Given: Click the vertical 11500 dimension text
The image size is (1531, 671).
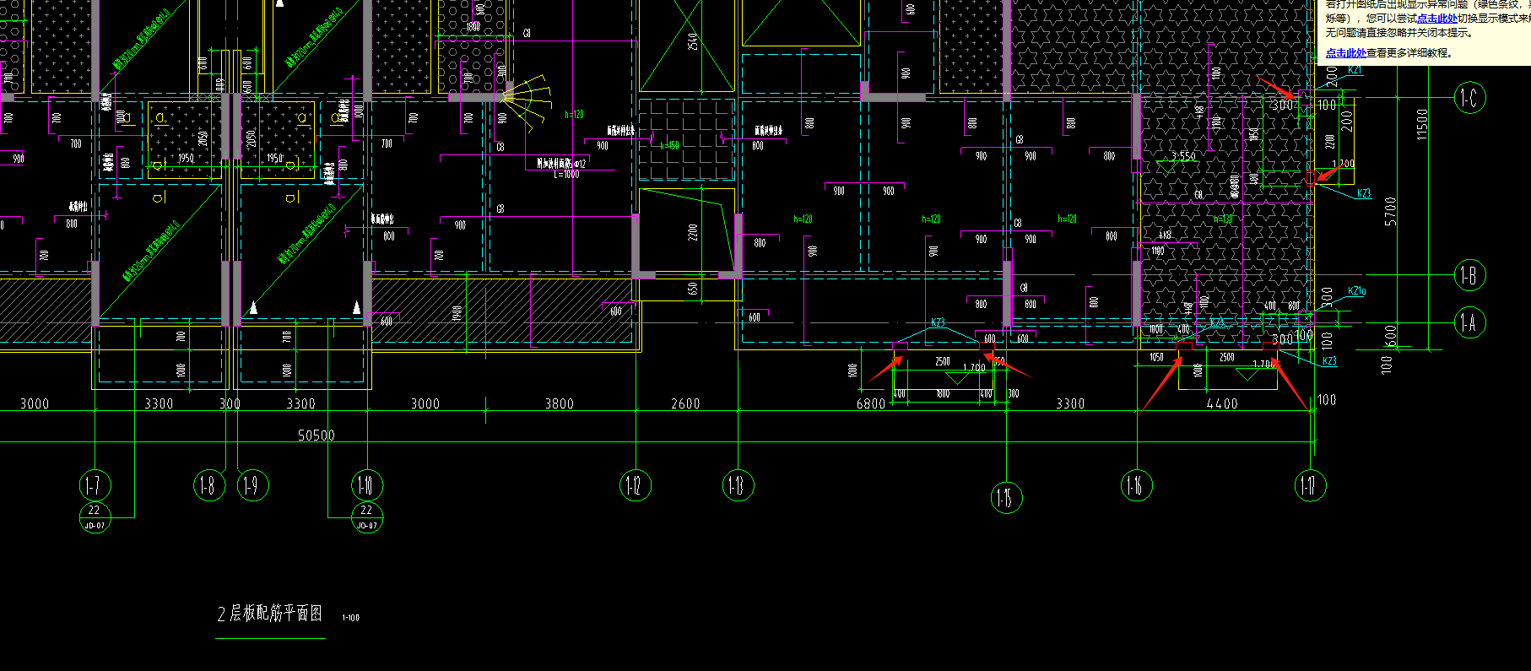Looking at the screenshot, I should click(x=1422, y=124).
